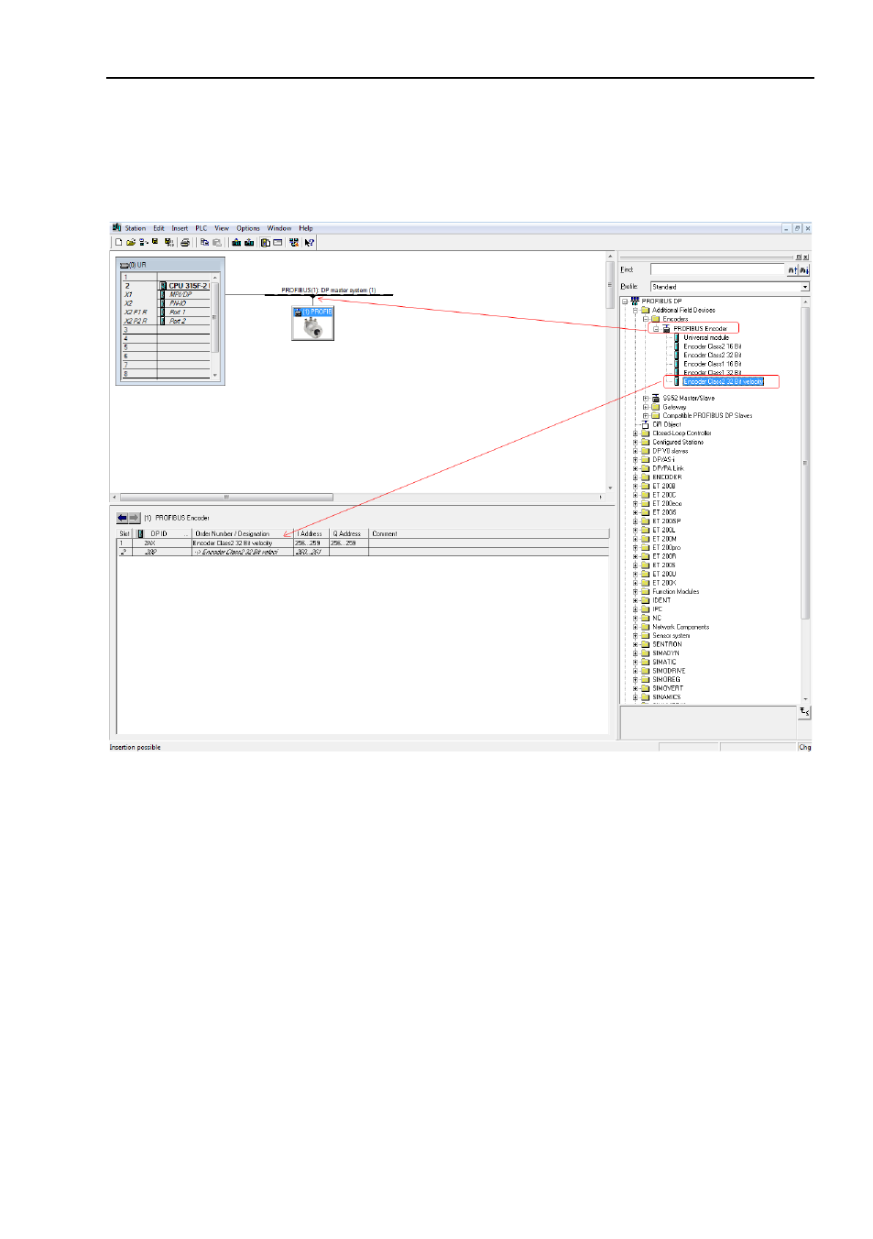
Task: Select the PROFIBUS encoder device on the bus
Action: [x=312, y=324]
